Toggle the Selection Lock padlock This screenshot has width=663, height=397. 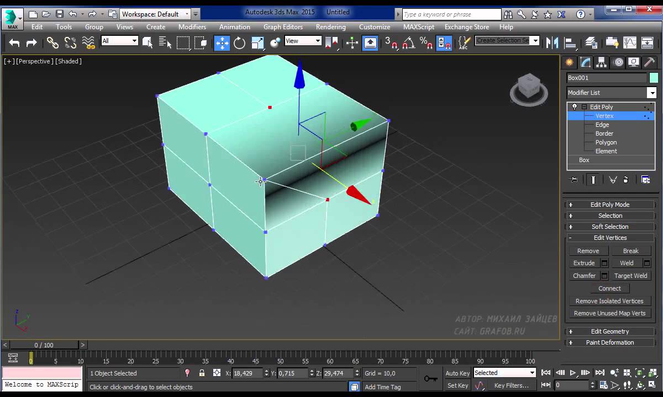202,373
